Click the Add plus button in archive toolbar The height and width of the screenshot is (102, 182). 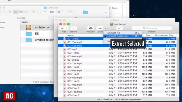[62, 28]
